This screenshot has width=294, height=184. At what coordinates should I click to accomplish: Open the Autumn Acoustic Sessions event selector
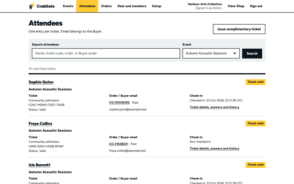[x=211, y=53]
